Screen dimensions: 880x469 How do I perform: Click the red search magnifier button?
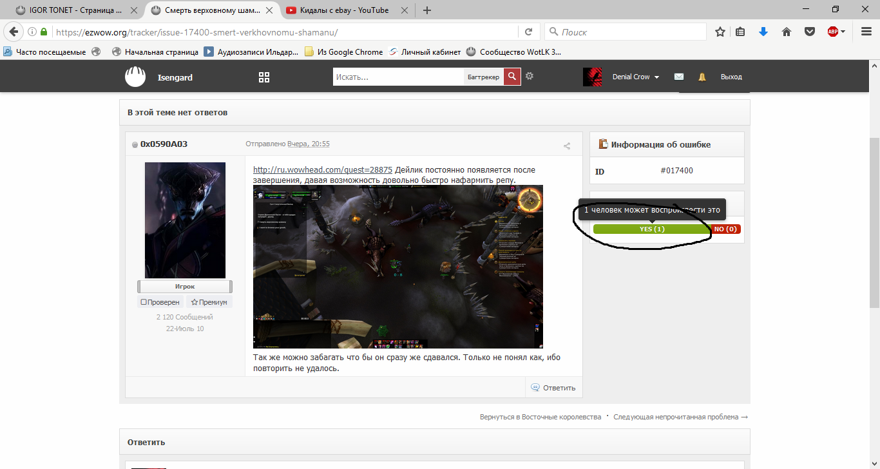click(512, 77)
